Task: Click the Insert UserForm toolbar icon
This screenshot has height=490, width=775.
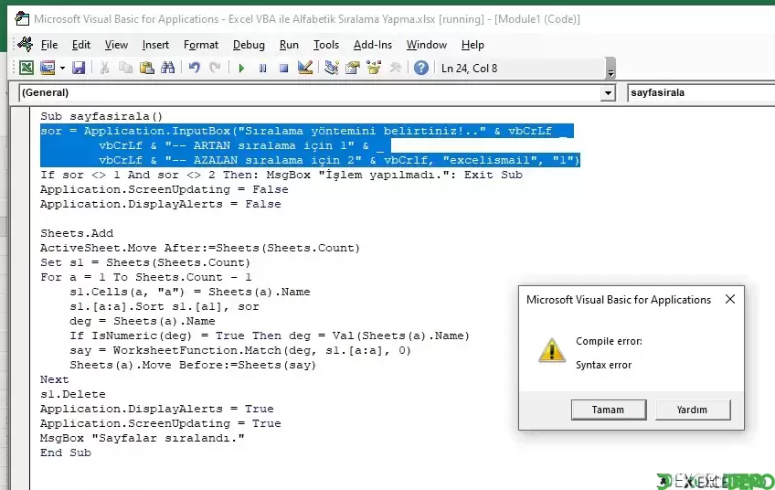Action: (x=48, y=68)
